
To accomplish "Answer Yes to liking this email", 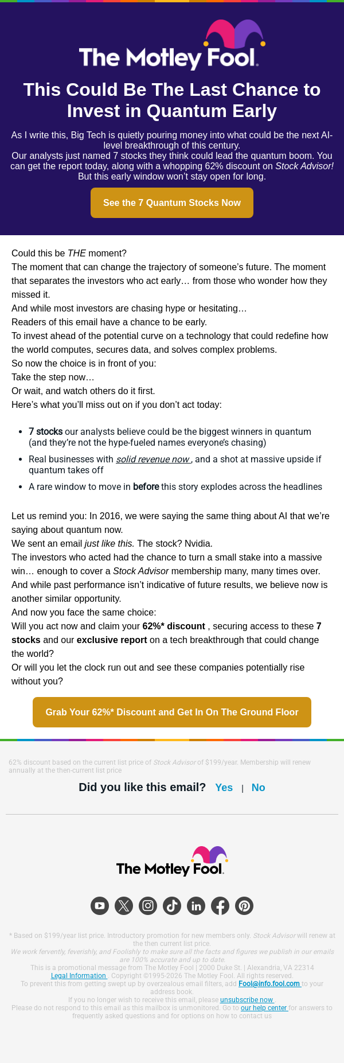I will point(224,788).
